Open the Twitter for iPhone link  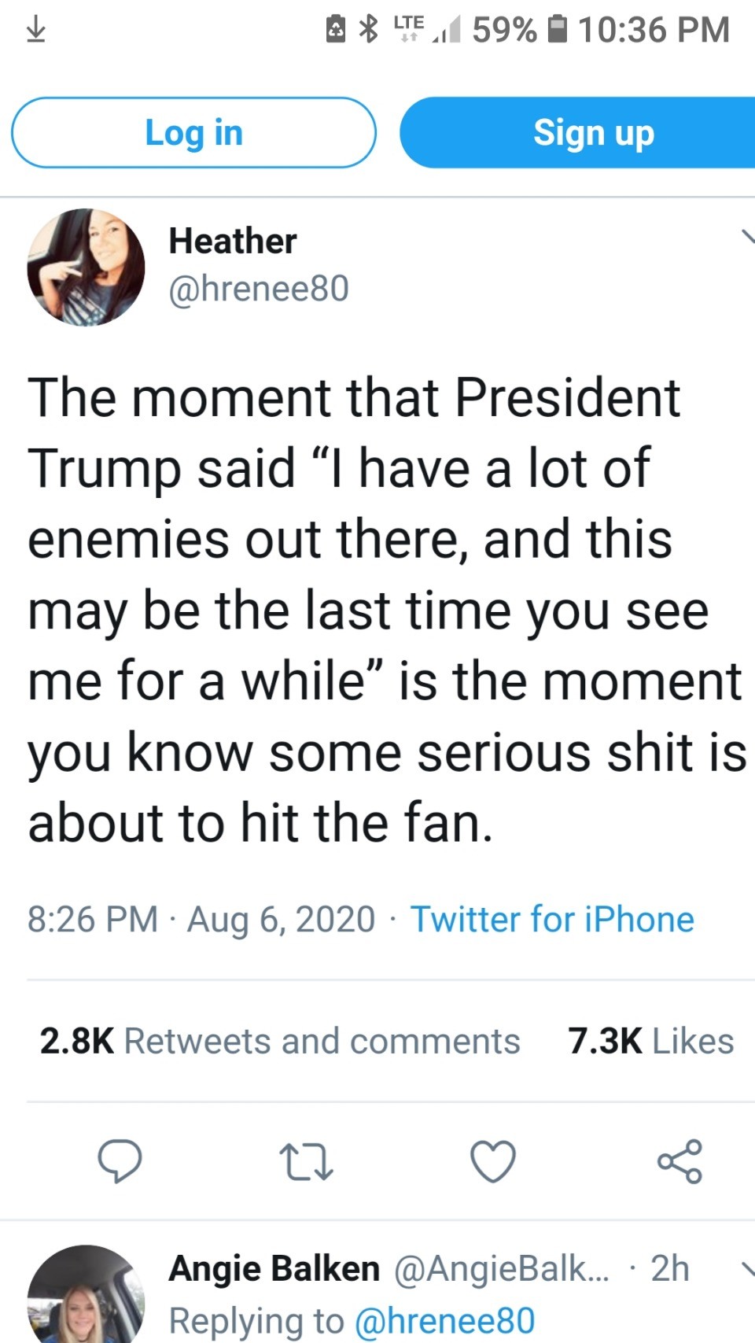coord(552,919)
